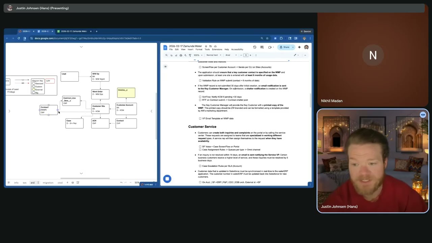
Task: Show document outline icon
Action: 165,66
